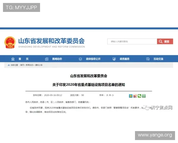Share to Douban with green icon
This screenshot has width=178, height=143.
[144, 96]
